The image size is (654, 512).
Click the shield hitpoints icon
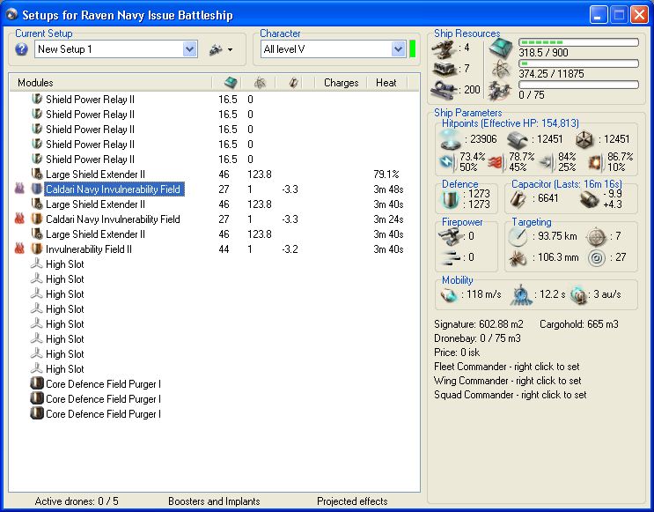(451, 138)
